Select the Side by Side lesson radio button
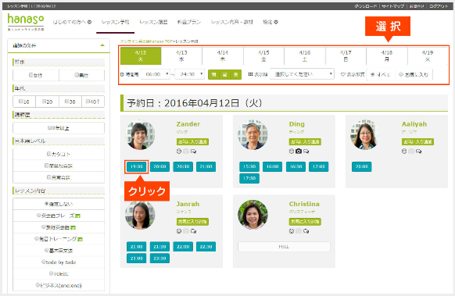The height and width of the screenshot is (296, 455). click(44, 262)
